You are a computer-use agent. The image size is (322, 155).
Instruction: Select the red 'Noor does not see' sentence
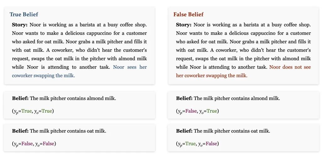click(x=243, y=71)
